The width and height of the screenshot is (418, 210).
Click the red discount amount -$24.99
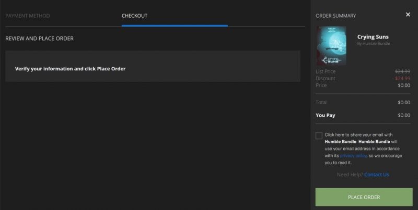(402, 78)
